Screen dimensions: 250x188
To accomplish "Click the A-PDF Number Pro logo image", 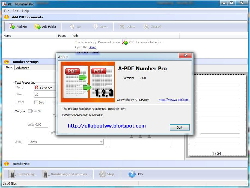I will click(88, 82).
